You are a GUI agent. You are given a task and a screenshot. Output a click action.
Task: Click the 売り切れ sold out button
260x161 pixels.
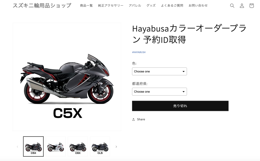[x=180, y=106]
